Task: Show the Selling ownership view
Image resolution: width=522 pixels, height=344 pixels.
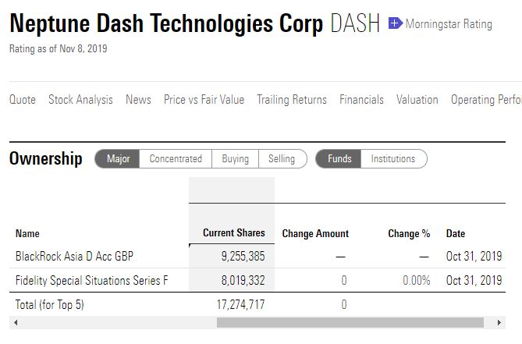Action: click(282, 158)
